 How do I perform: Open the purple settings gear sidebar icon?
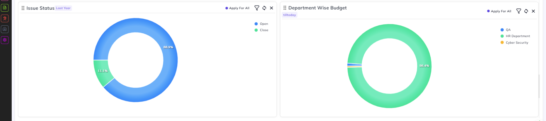click(5, 40)
